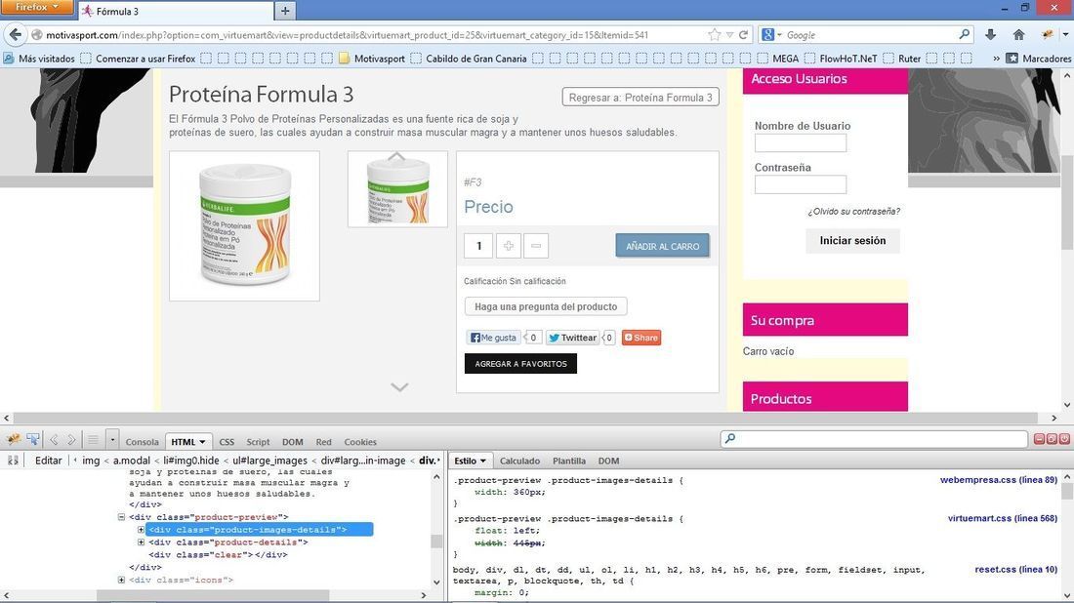Image resolution: width=1074 pixels, height=603 pixels.
Task: Click the ¿Olvido su contraseña? link
Action: 853,212
